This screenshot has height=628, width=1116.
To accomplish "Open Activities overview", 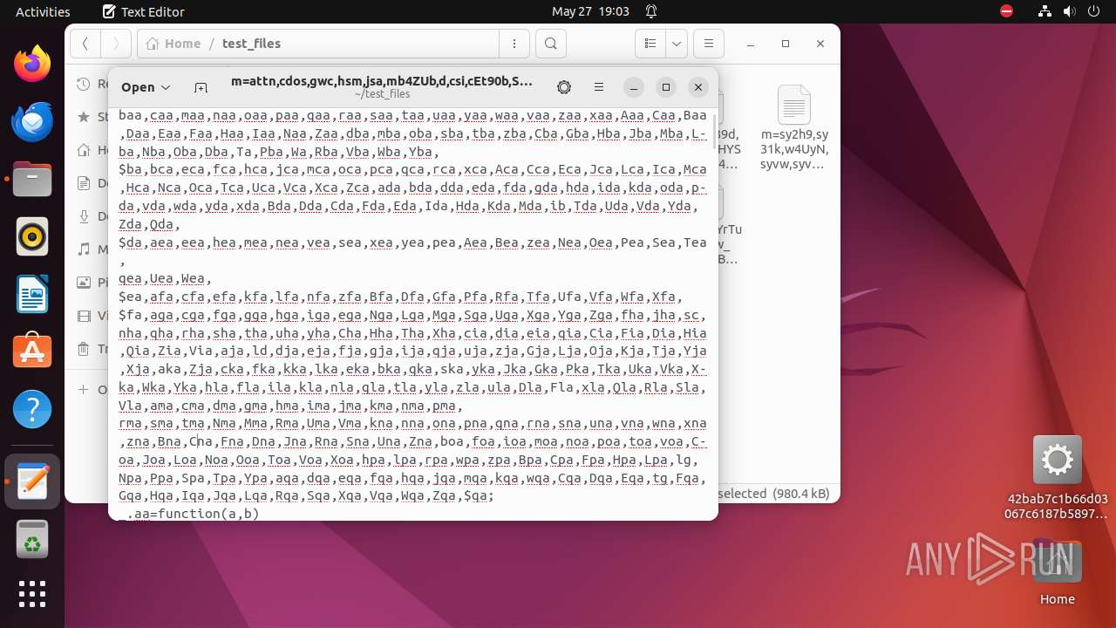I will [x=43, y=11].
